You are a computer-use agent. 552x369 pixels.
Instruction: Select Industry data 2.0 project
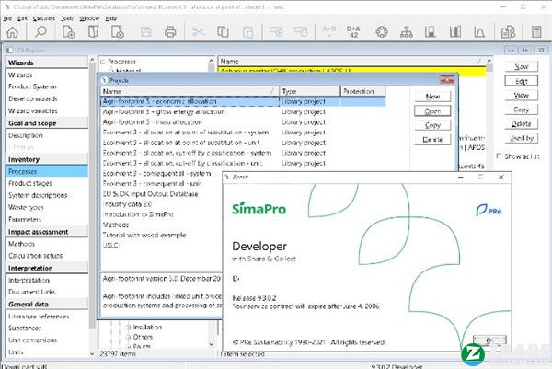pos(127,204)
